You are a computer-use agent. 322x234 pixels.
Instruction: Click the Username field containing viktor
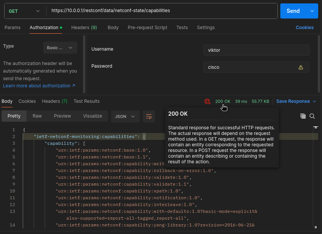tap(256, 50)
